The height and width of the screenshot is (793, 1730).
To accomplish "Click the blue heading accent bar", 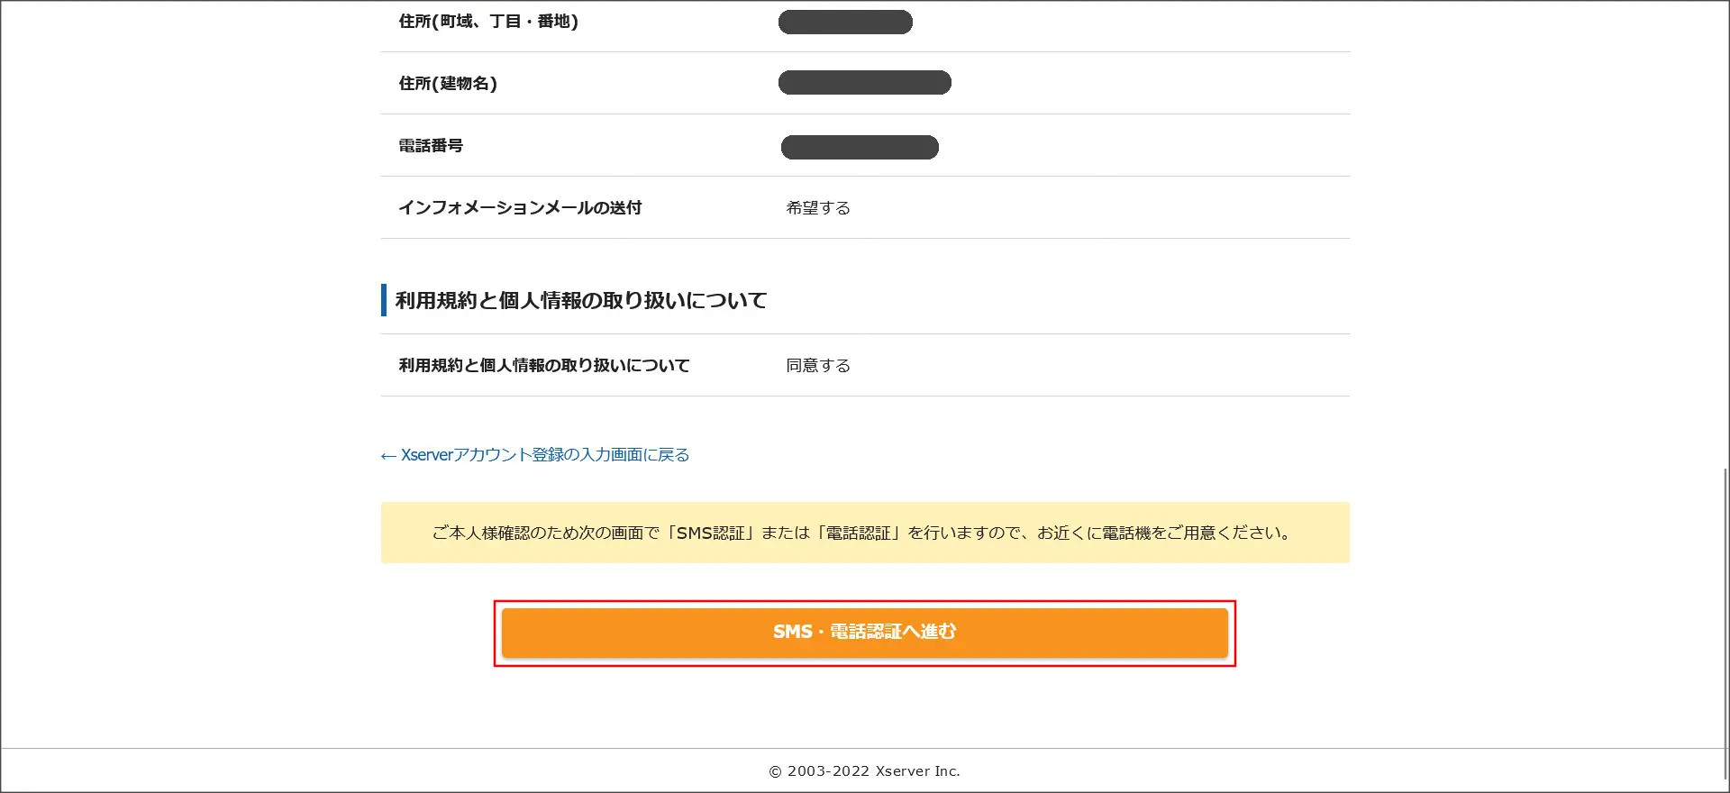I will (383, 300).
